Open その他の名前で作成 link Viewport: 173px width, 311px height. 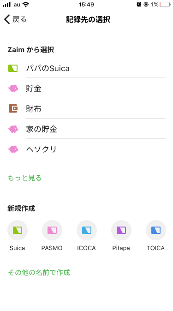[x=39, y=272]
